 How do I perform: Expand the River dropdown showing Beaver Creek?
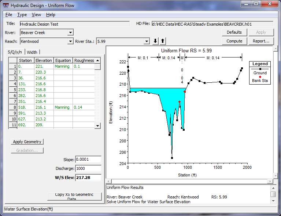pos(70,33)
